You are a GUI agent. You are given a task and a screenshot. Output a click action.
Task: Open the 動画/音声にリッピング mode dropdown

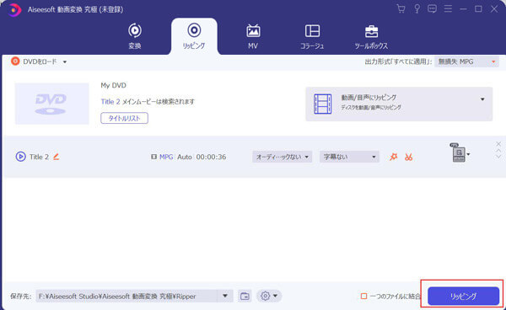(399, 104)
